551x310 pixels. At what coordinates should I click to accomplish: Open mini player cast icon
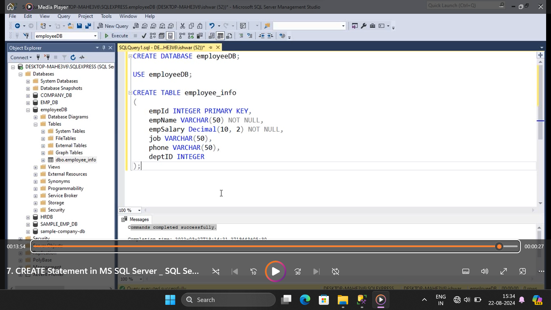[x=522, y=271]
